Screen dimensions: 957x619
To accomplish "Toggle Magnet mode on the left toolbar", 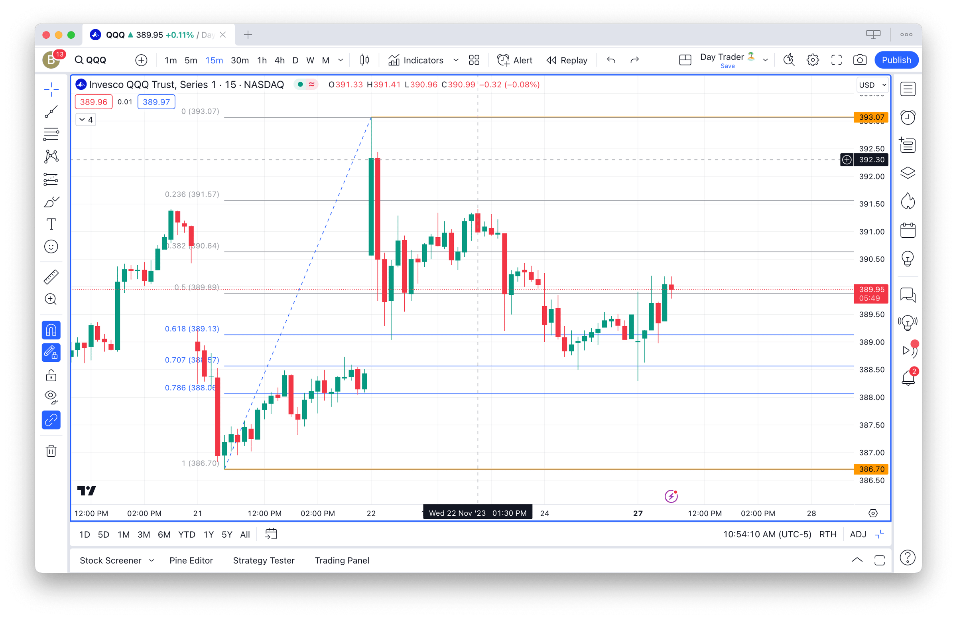I will (51, 330).
